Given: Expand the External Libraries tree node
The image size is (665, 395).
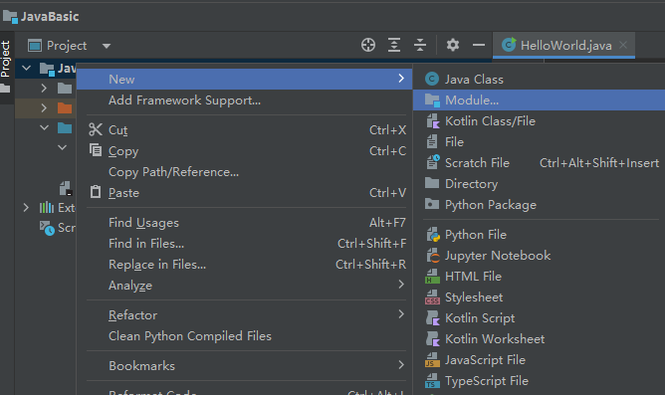Looking at the screenshot, I should tap(26, 207).
